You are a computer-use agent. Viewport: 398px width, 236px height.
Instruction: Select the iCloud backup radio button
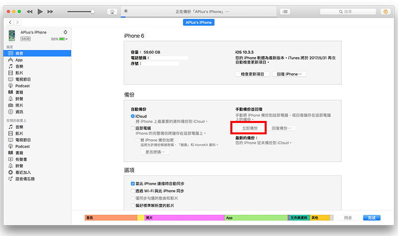(x=132, y=117)
